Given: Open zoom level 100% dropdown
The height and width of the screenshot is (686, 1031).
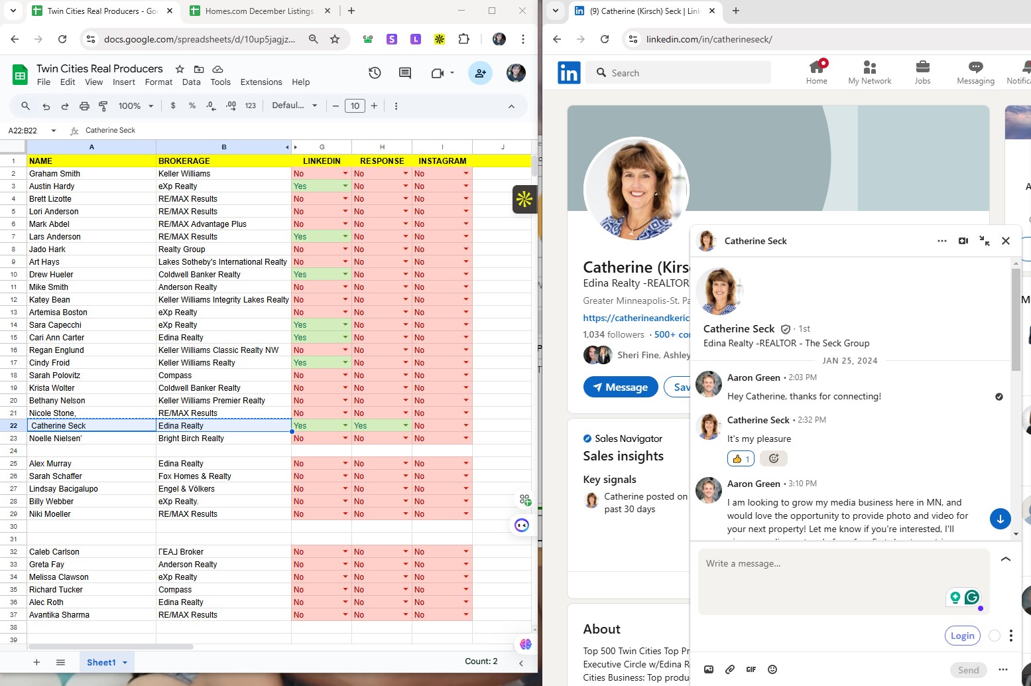Looking at the screenshot, I should [136, 106].
